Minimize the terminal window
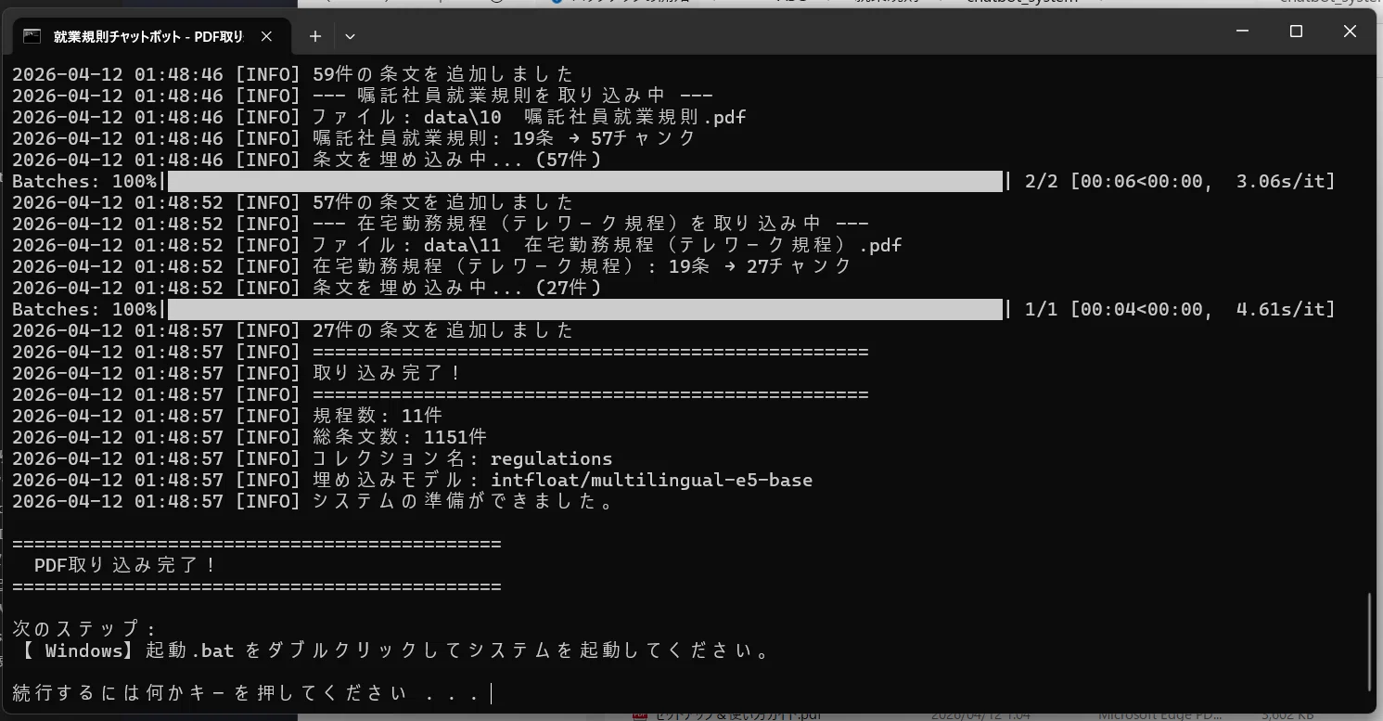This screenshot has height=721, width=1383. tap(1242, 32)
